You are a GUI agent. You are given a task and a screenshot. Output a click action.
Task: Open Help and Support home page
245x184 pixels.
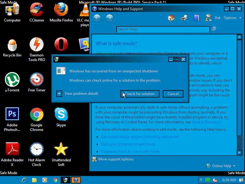pos(171,18)
